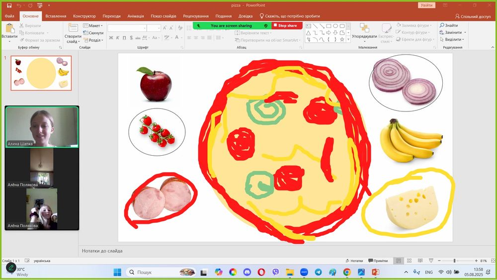The image size is (497, 280).
Task: Click the Create slide (Створити слайд) icon
Action: coord(73,28)
